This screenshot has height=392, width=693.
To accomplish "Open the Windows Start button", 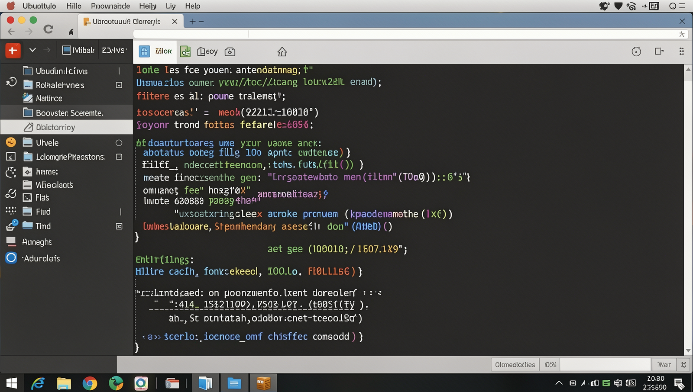I will click(12, 383).
